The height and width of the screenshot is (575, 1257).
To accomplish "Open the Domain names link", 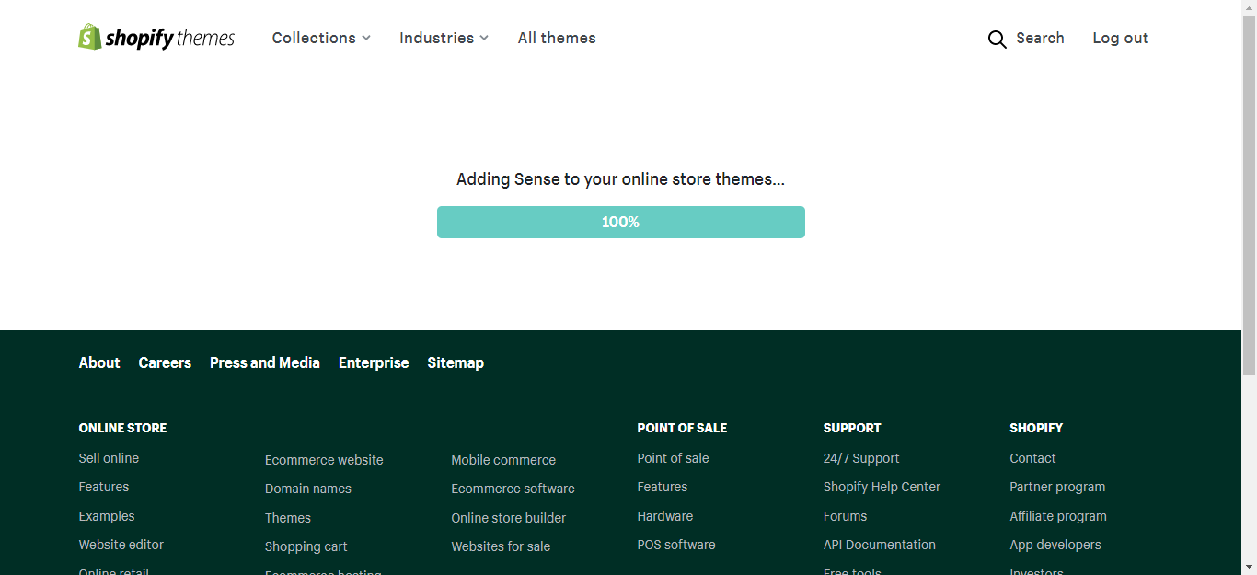I will tap(308, 489).
